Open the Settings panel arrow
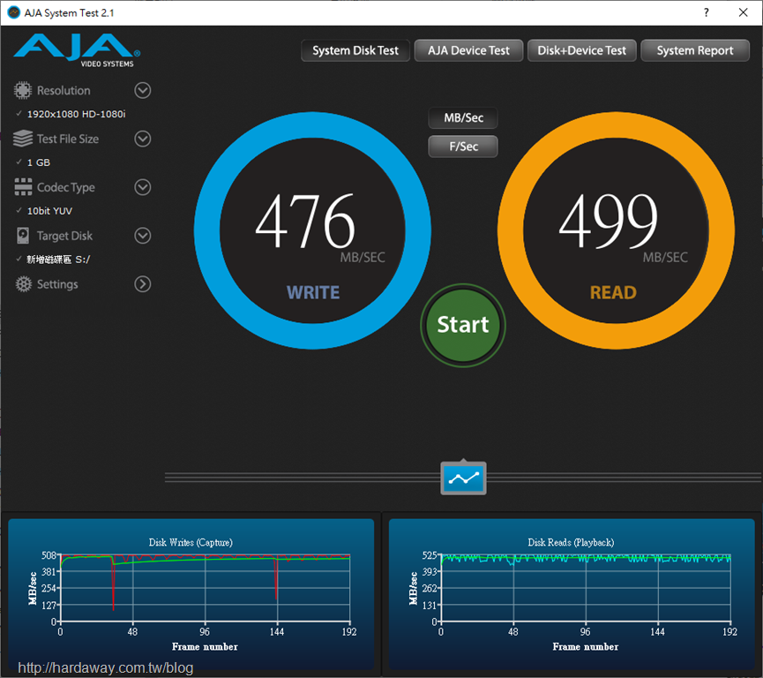The width and height of the screenshot is (763, 678). 143,284
